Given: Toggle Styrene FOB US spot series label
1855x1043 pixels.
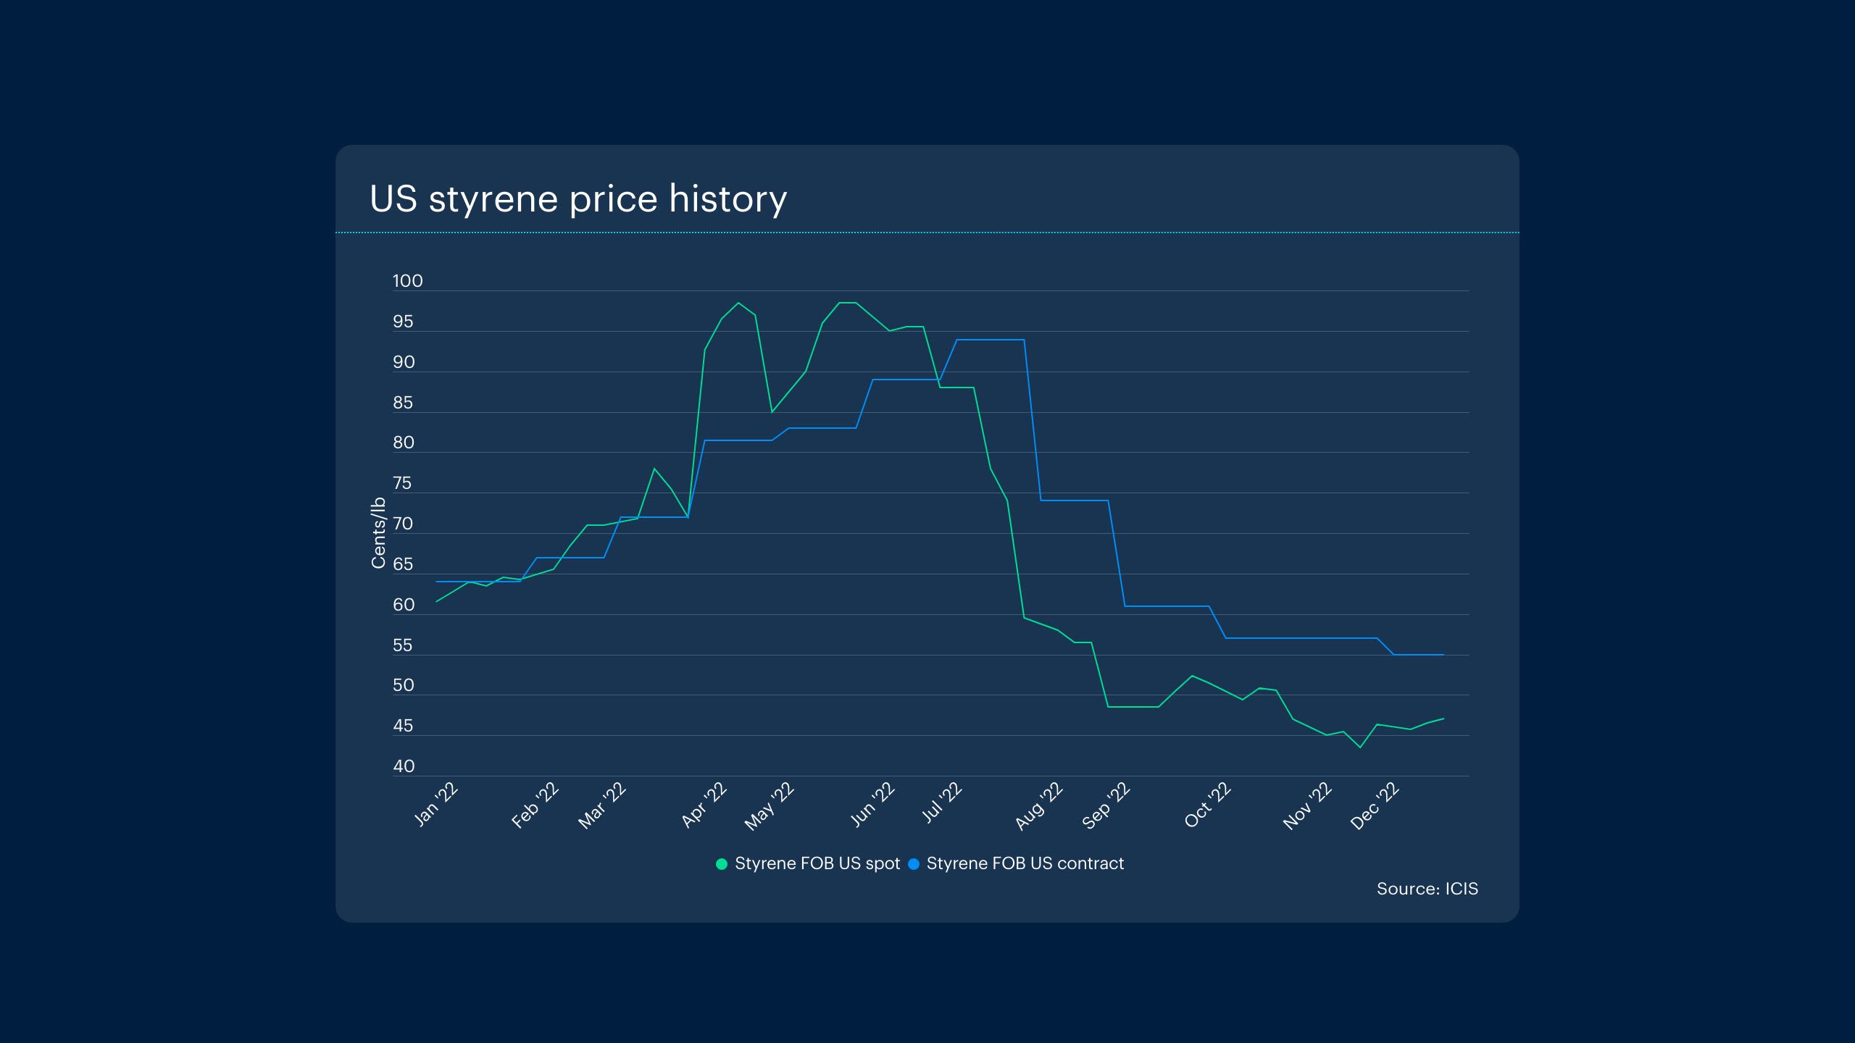Looking at the screenshot, I should click(x=817, y=864).
